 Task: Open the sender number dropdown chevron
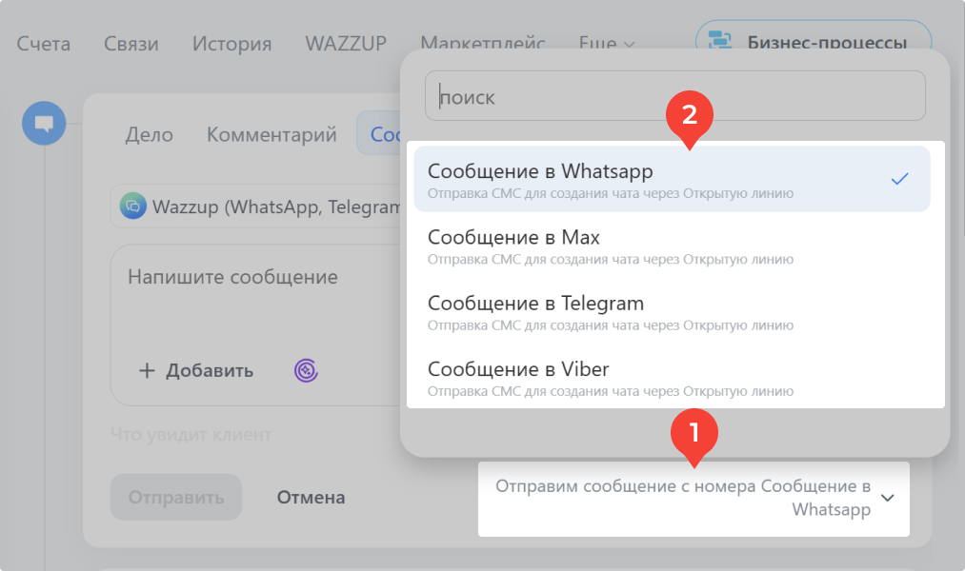(889, 498)
